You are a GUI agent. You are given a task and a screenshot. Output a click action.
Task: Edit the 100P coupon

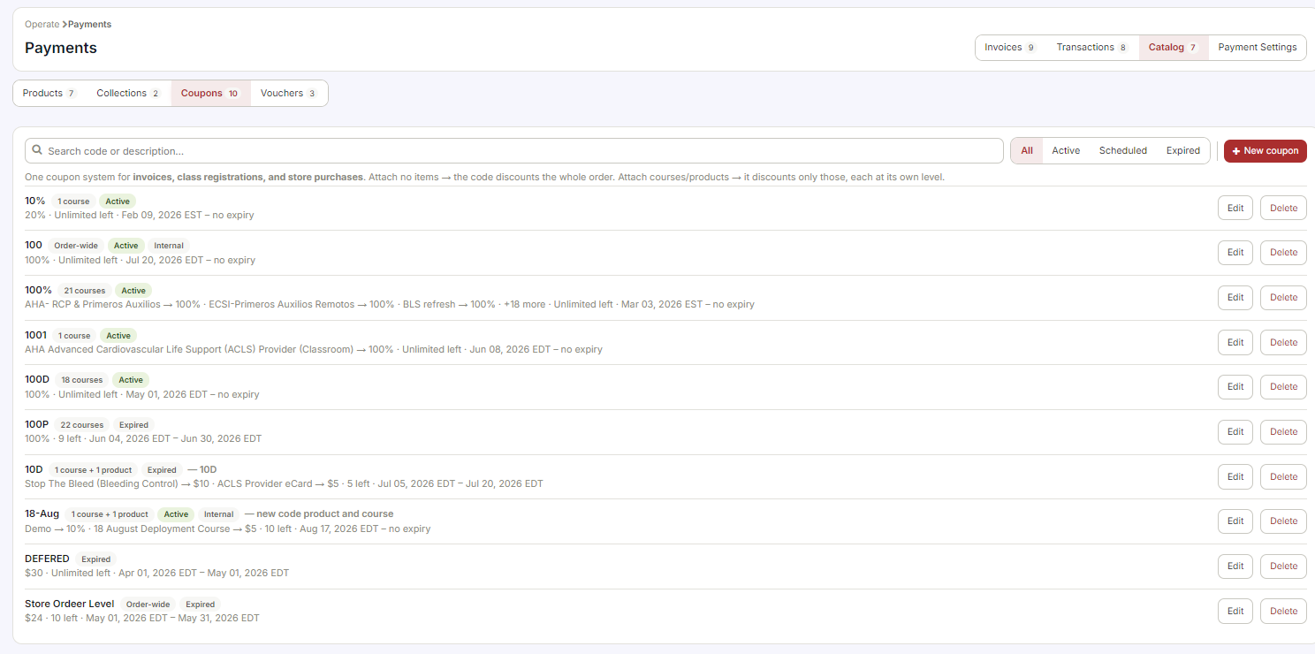point(1235,432)
